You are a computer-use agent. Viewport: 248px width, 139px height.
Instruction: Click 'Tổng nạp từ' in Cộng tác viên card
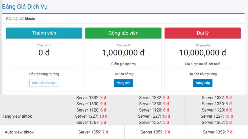click(x=123, y=45)
